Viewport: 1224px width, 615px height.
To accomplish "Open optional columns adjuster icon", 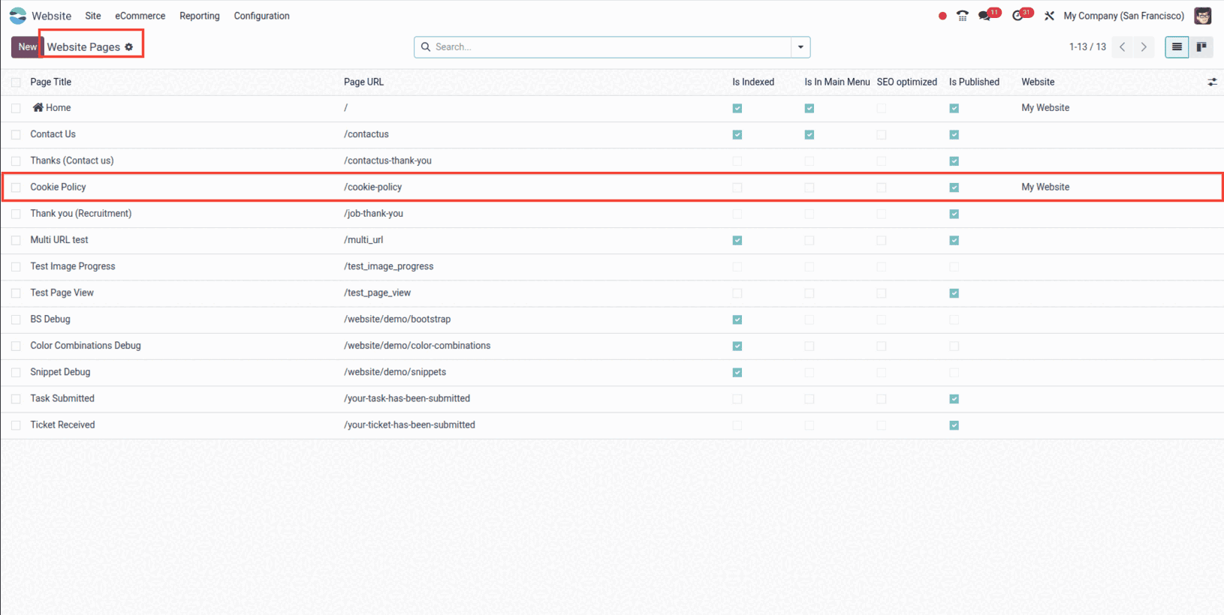I will (1212, 82).
